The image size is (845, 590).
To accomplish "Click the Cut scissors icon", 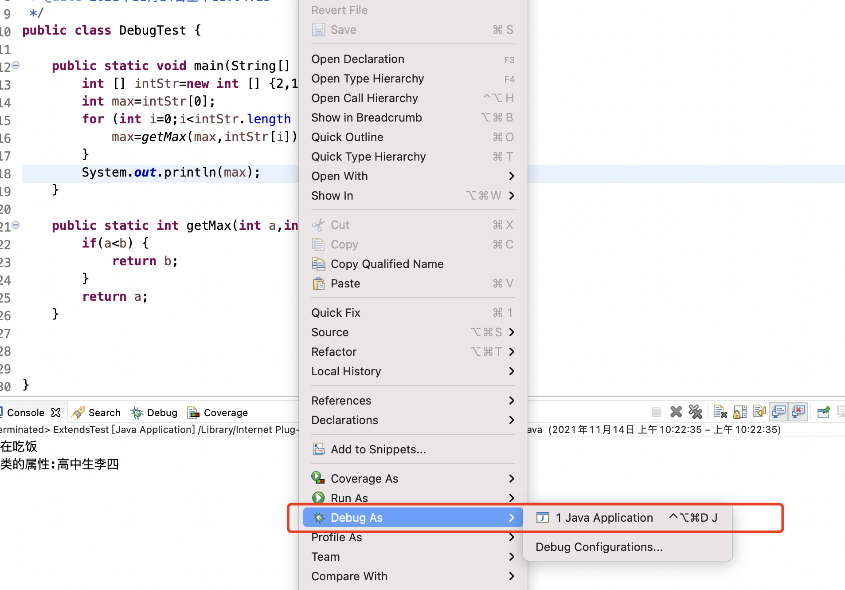I will 318,225.
